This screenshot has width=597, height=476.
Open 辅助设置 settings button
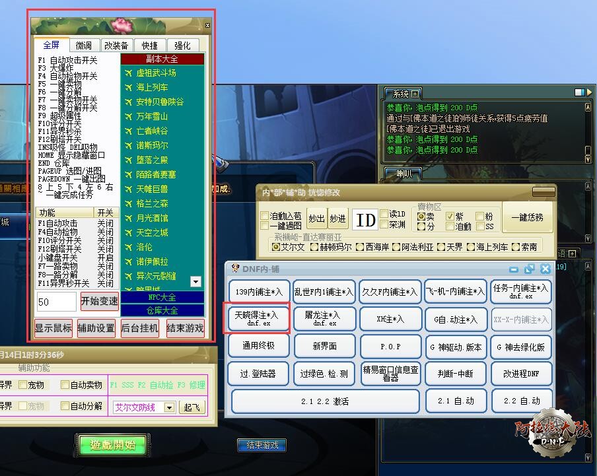click(x=96, y=328)
